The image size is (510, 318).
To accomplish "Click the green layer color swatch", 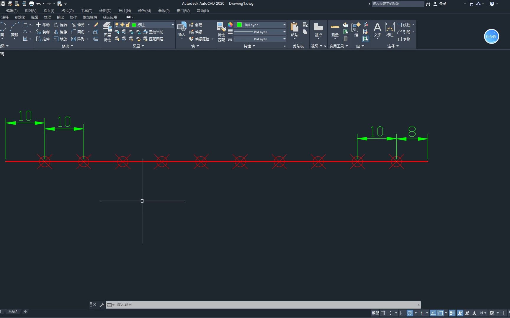I will tap(134, 25).
